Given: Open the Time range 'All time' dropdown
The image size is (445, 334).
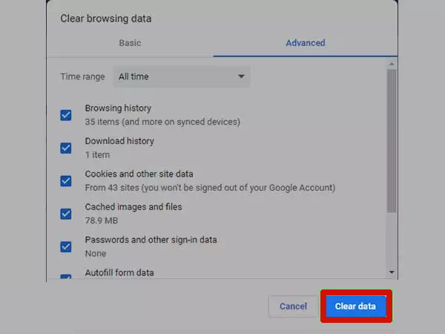Looking at the screenshot, I should (181, 76).
